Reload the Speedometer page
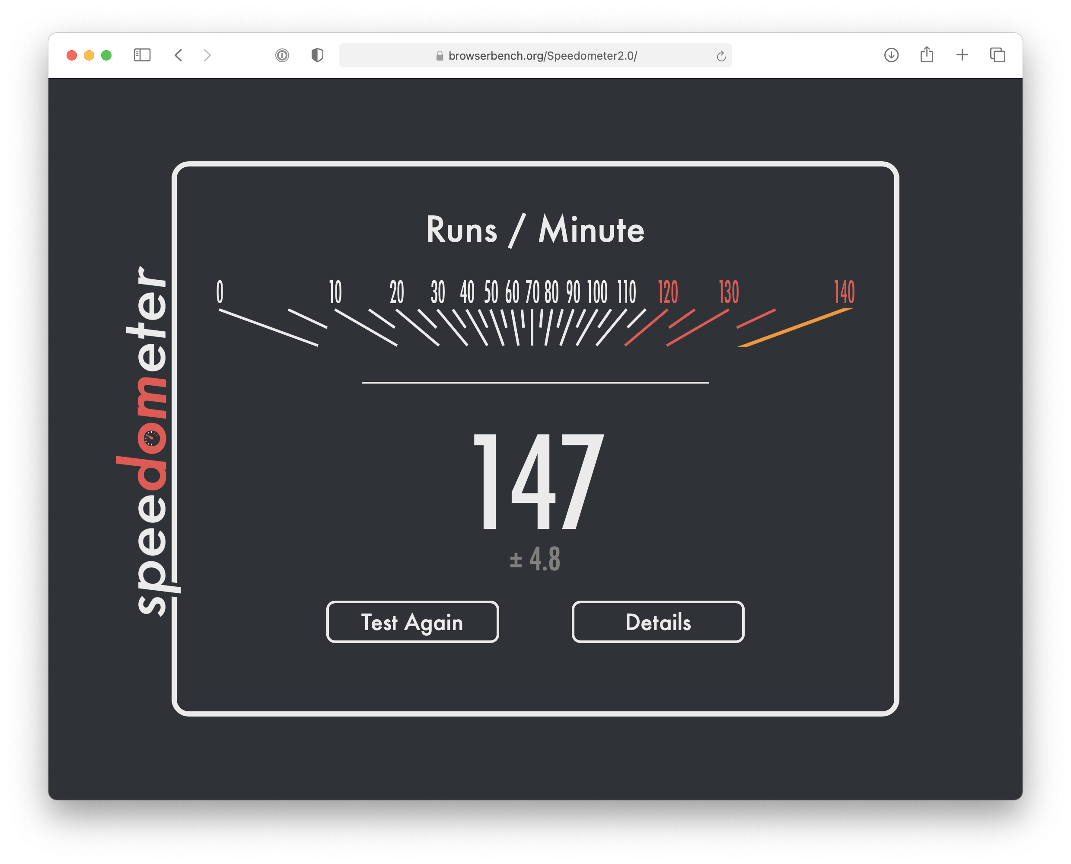Viewport: 1071px width, 864px height. [721, 56]
